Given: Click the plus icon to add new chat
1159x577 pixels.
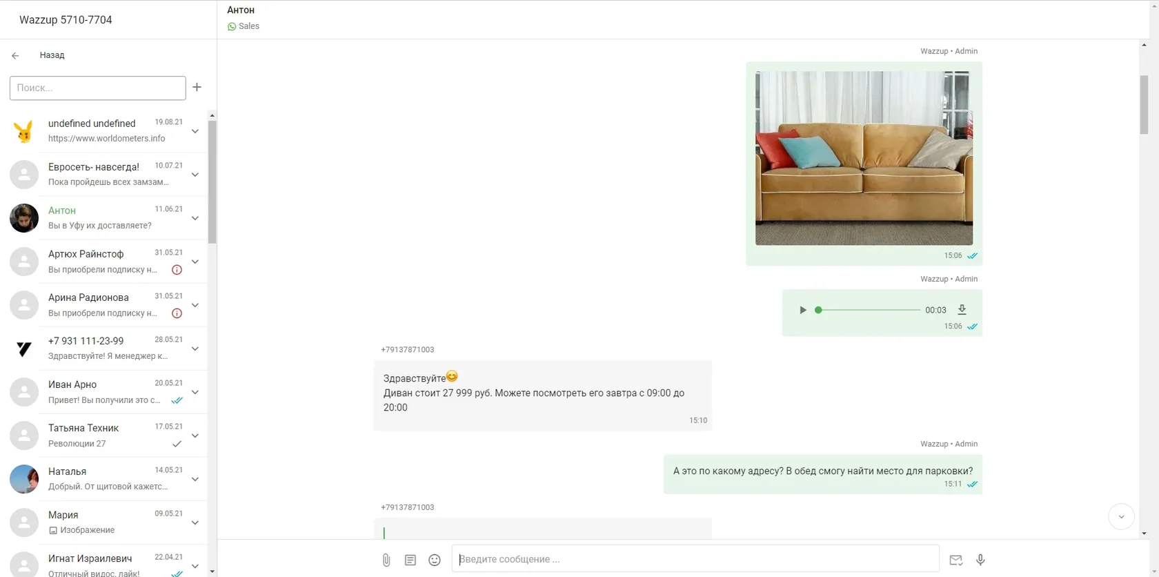Looking at the screenshot, I should pos(197,87).
